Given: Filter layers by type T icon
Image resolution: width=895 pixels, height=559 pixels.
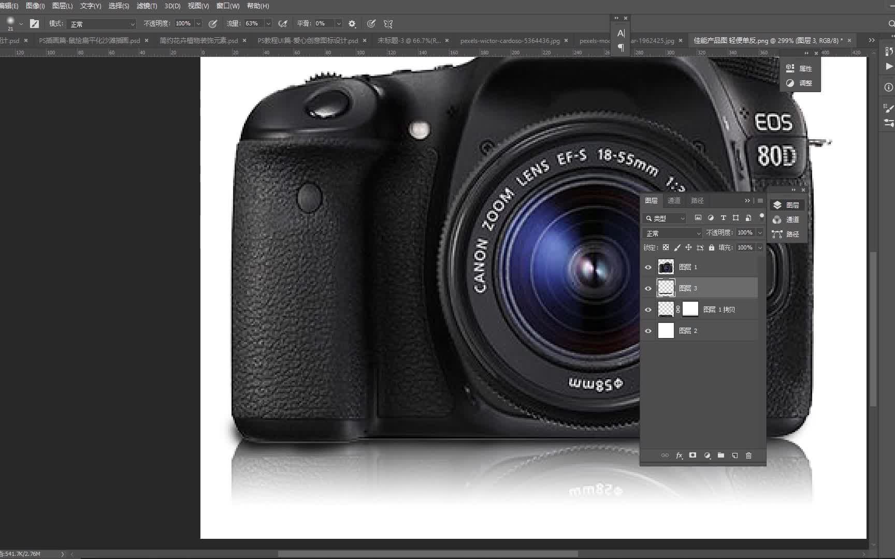Looking at the screenshot, I should [723, 218].
